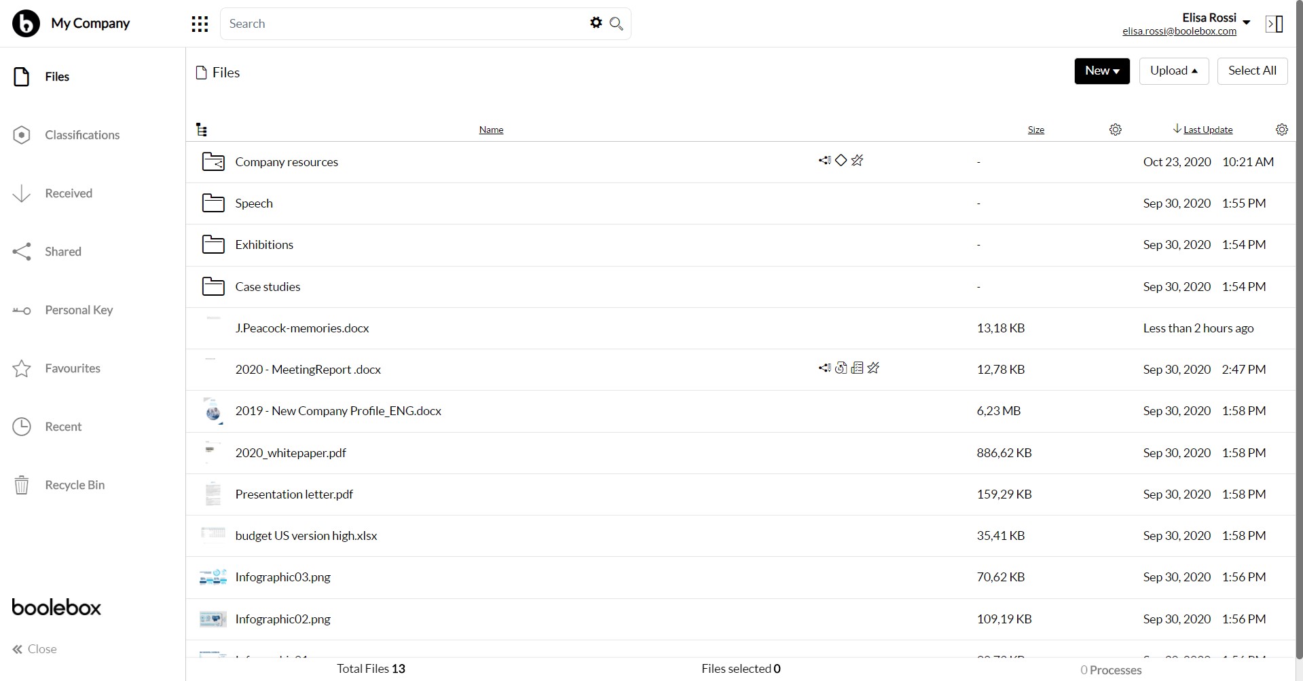This screenshot has height=681, width=1303.
Task: Open search settings gear inside search bar
Action: 595,22
